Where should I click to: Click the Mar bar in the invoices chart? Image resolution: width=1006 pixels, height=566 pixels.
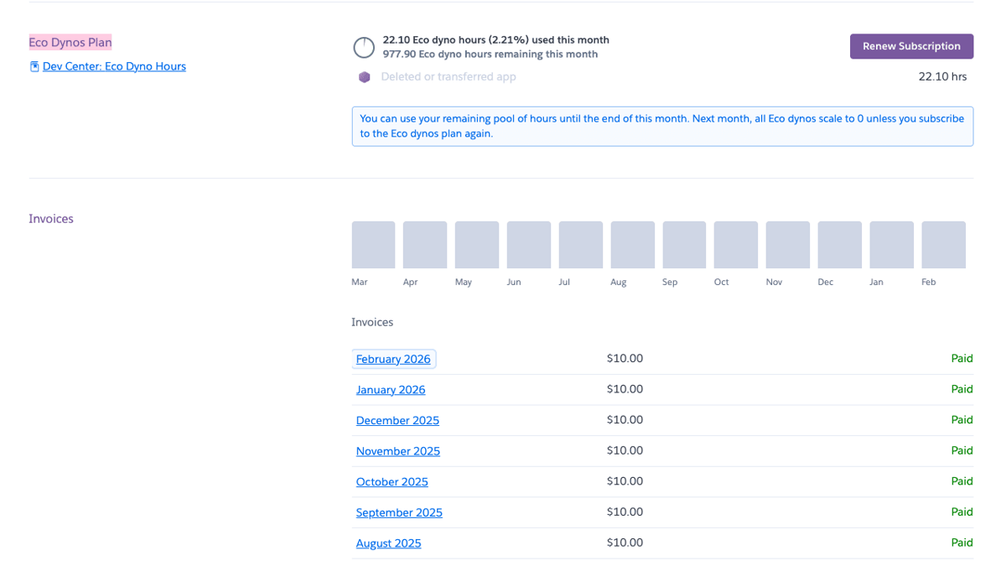click(x=373, y=245)
